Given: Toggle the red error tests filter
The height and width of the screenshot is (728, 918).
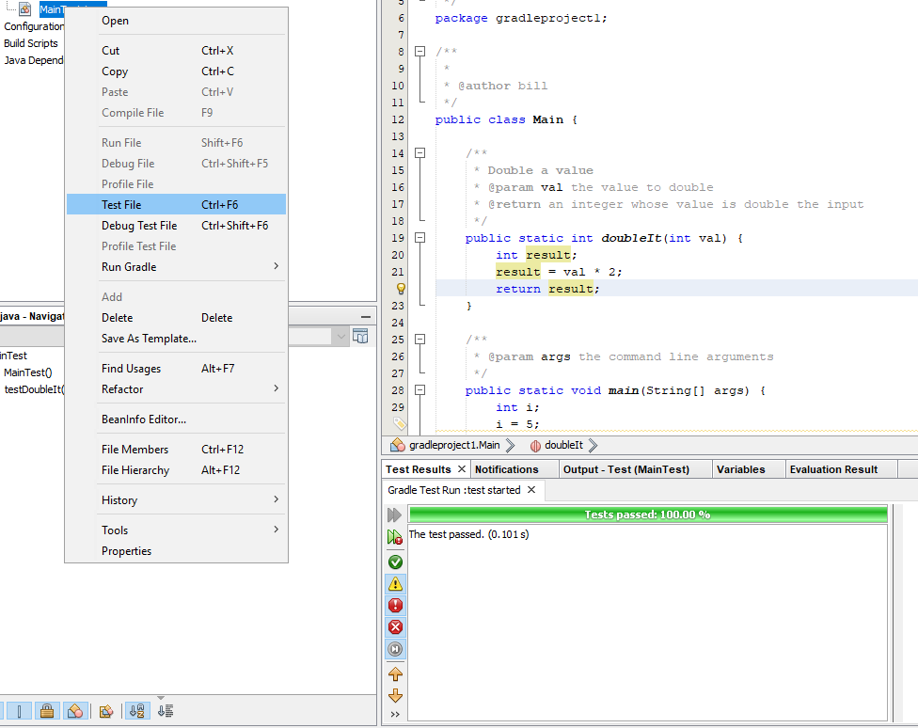Looking at the screenshot, I should click(395, 605).
